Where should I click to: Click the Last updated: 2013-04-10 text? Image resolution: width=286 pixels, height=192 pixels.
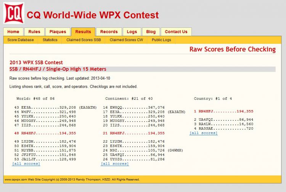[88, 78]
